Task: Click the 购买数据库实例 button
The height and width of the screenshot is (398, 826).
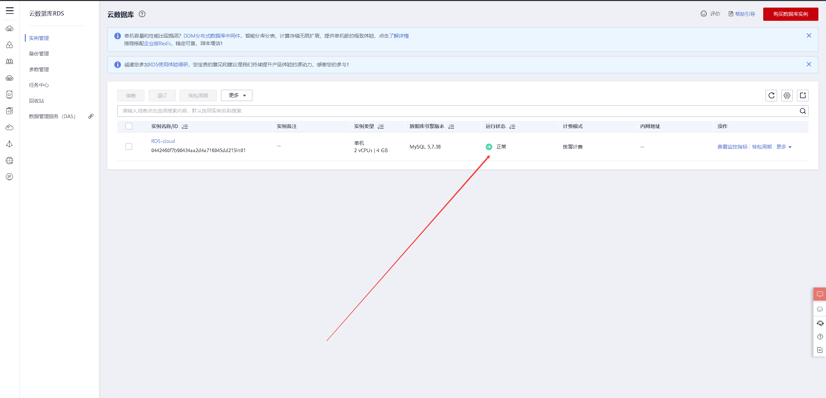Action: [790, 14]
